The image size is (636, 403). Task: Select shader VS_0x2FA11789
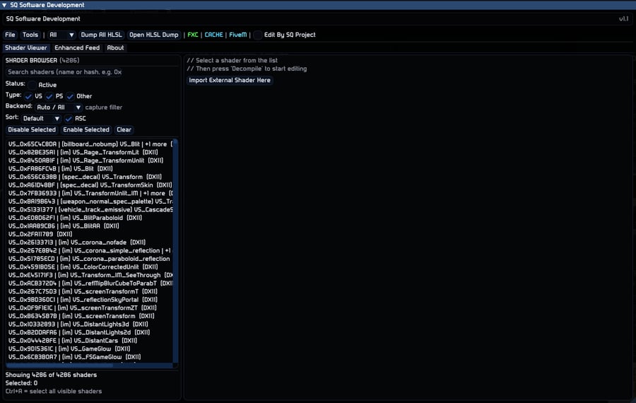90,234
